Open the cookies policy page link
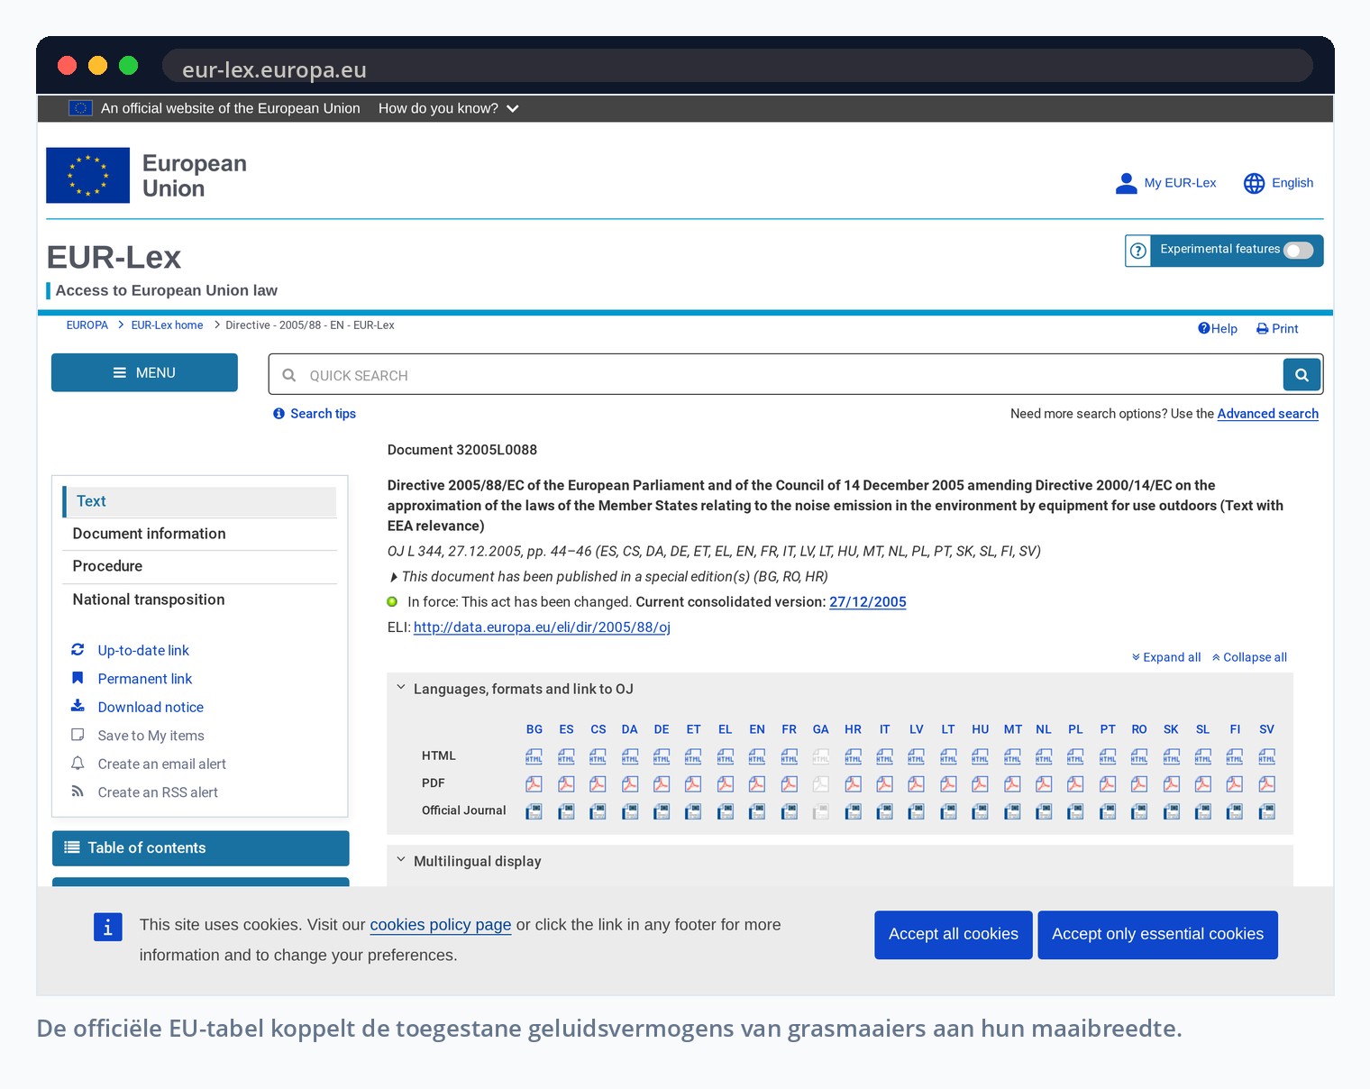The height and width of the screenshot is (1089, 1370). tap(441, 925)
